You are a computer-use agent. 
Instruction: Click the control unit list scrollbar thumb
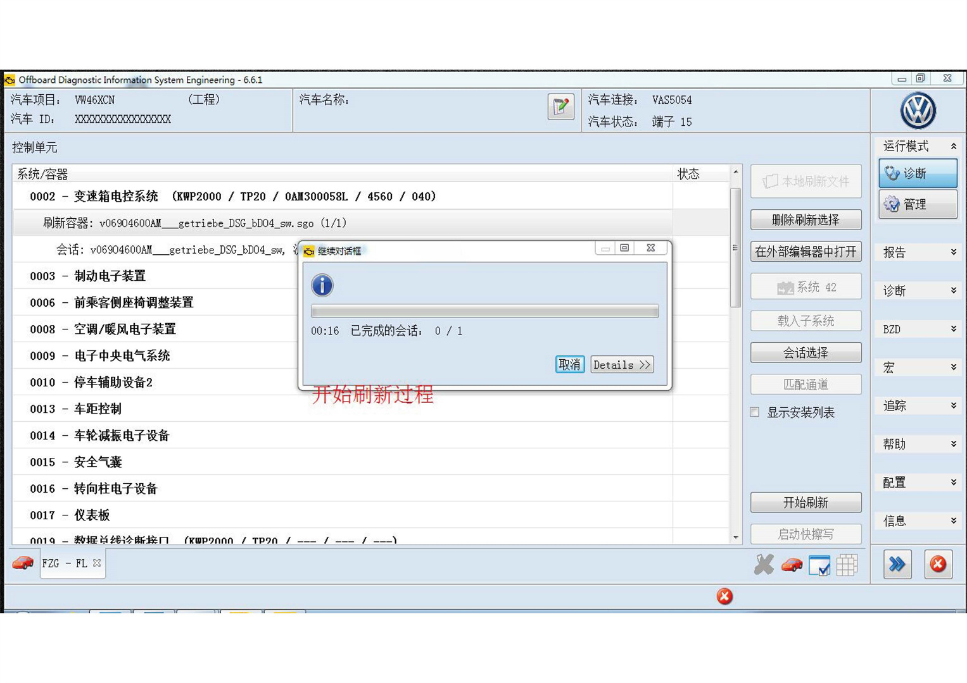pos(735,247)
